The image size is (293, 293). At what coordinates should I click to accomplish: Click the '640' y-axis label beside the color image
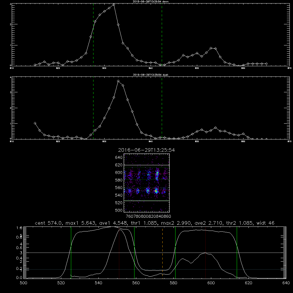click(x=119, y=158)
